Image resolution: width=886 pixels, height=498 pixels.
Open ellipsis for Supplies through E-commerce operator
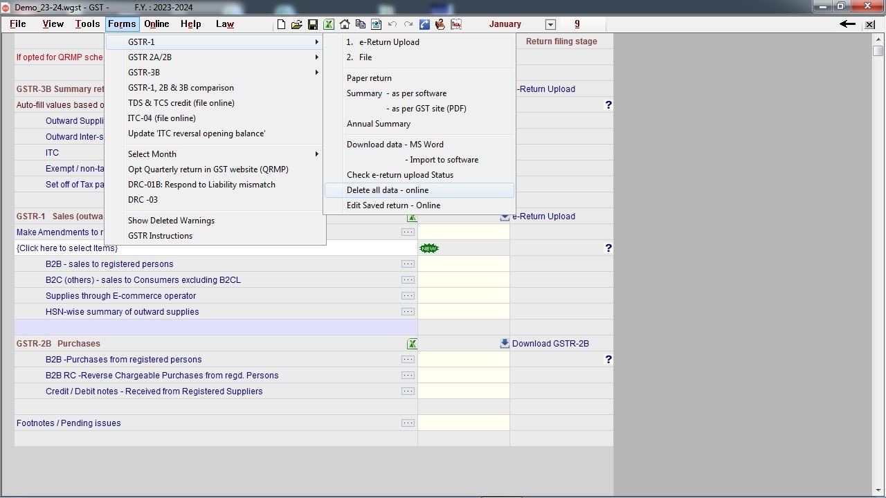408,296
